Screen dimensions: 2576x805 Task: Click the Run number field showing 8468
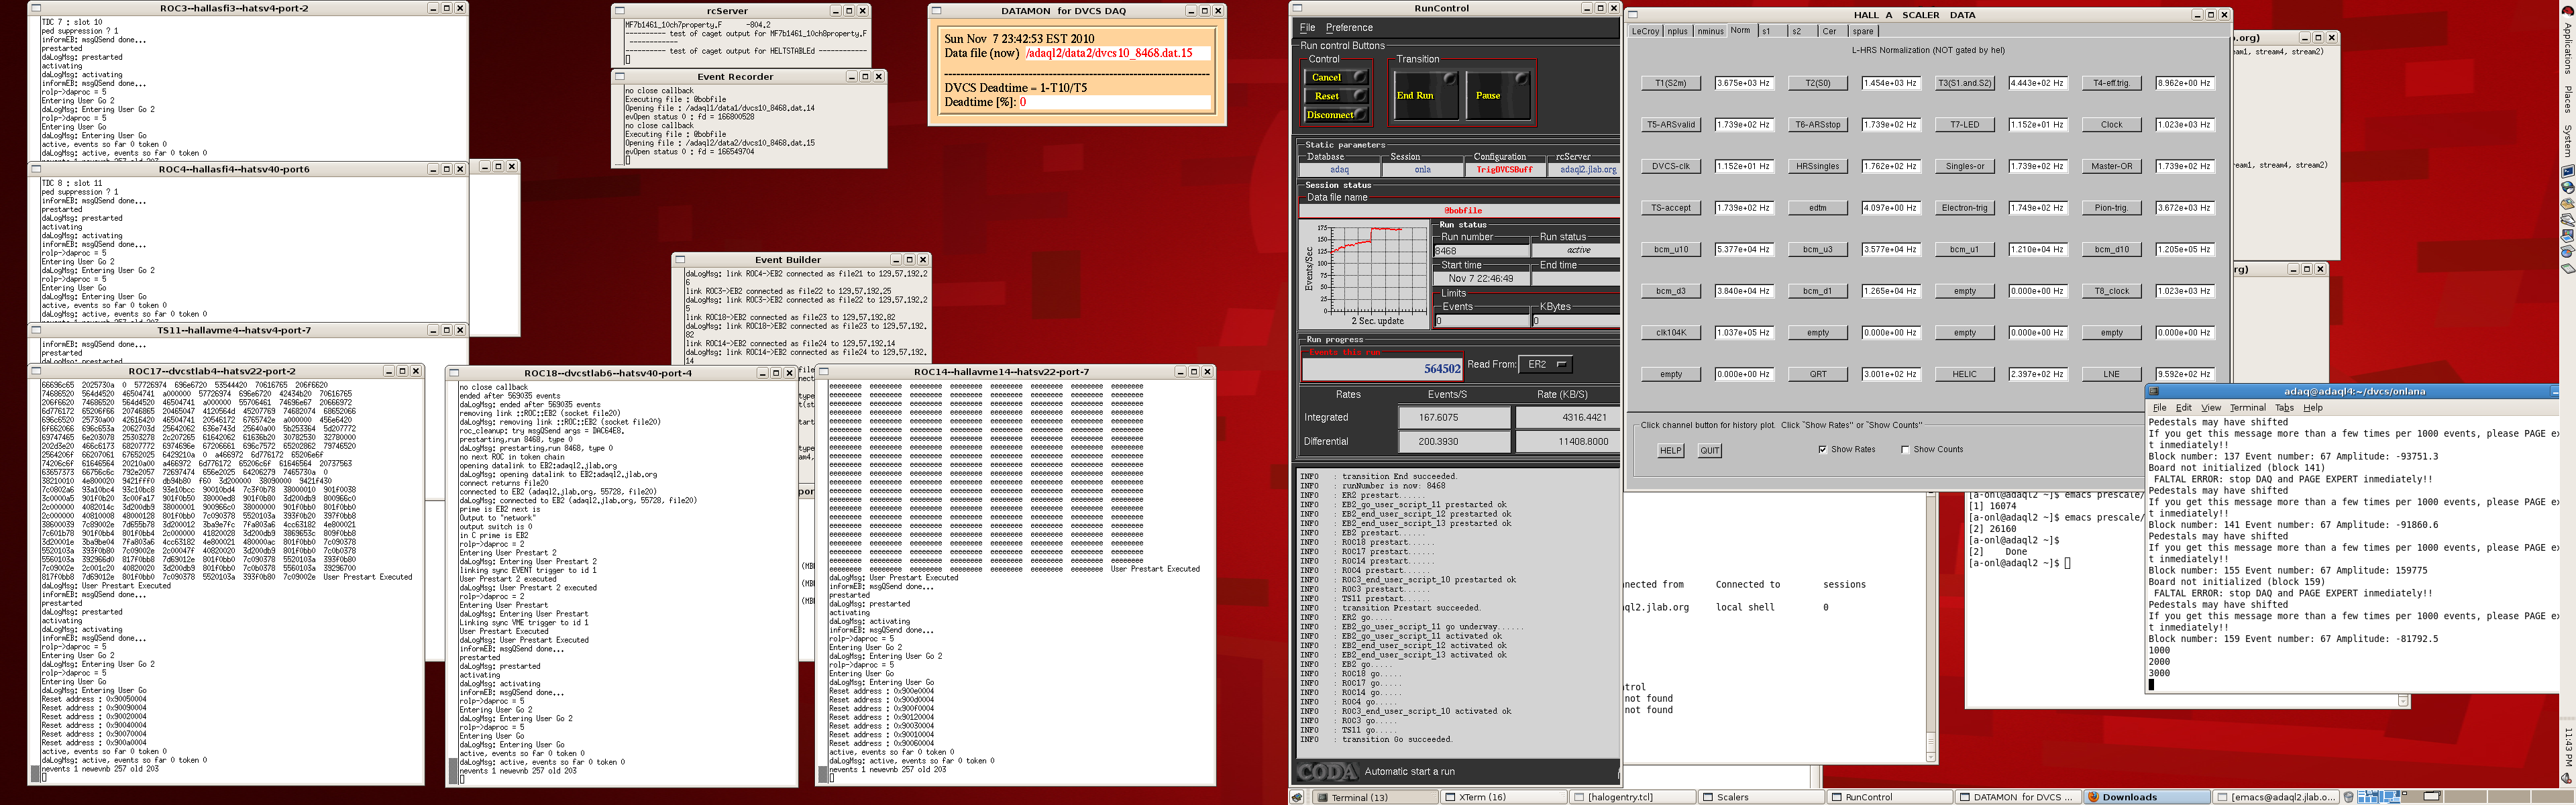point(1482,251)
